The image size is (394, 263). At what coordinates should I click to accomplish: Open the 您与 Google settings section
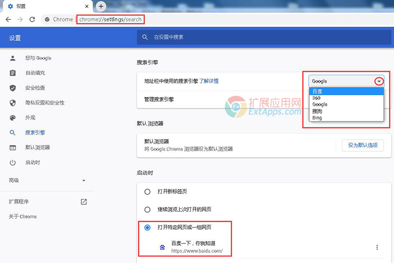(x=38, y=58)
